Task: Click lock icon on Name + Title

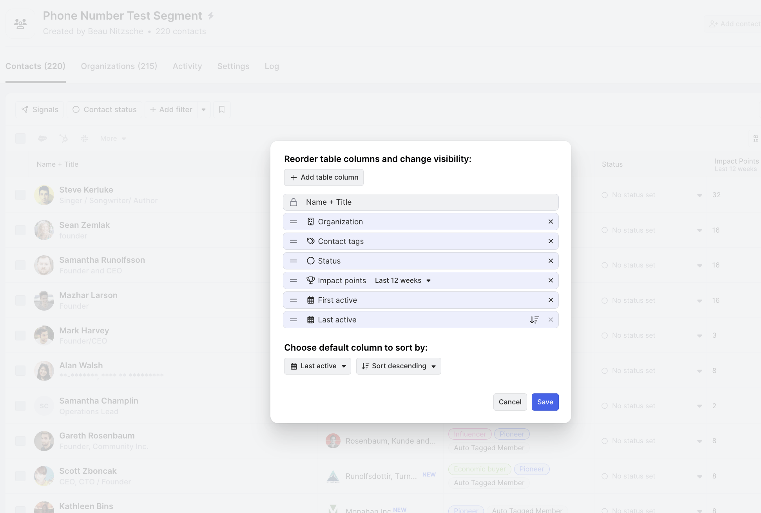Action: point(294,202)
